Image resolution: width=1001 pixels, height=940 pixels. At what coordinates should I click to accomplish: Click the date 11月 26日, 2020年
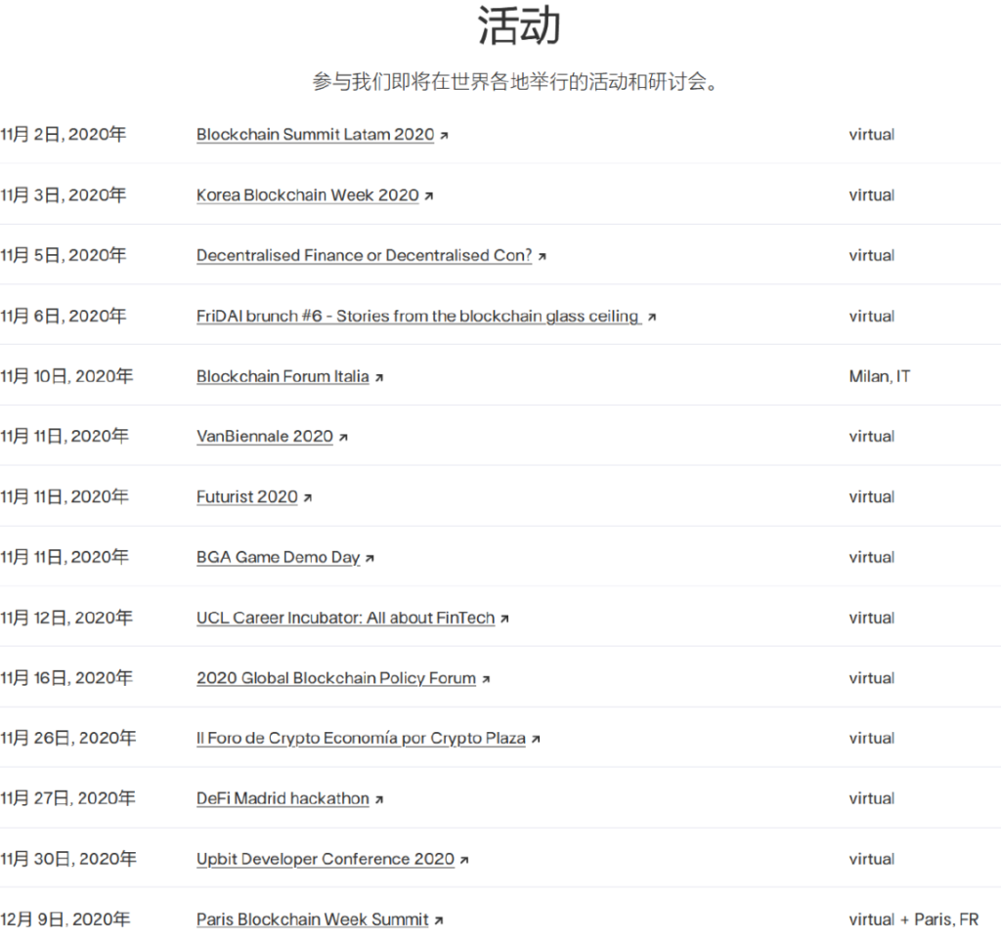[x=68, y=739]
